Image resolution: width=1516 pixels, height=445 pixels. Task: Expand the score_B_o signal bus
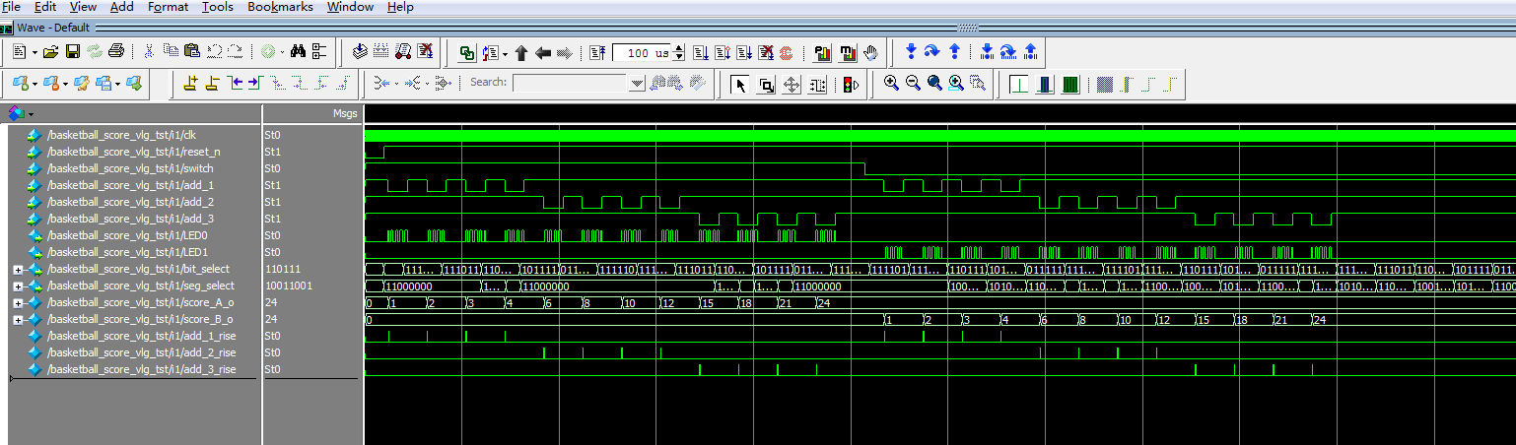coord(18,319)
